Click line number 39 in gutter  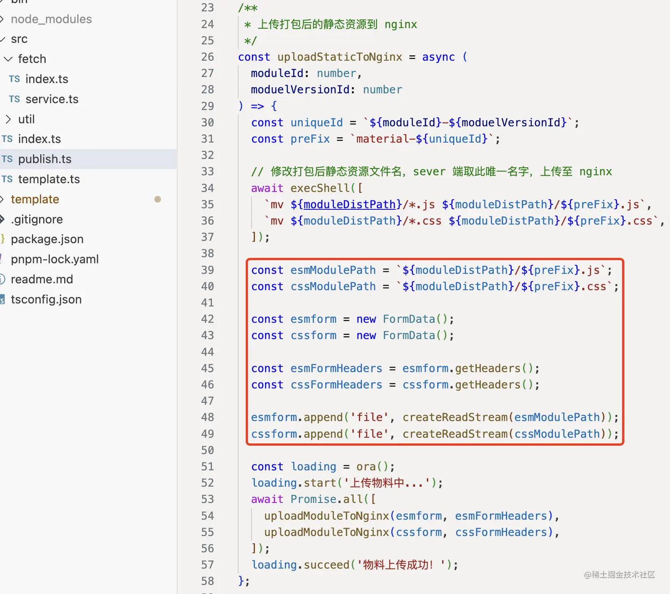click(x=207, y=270)
